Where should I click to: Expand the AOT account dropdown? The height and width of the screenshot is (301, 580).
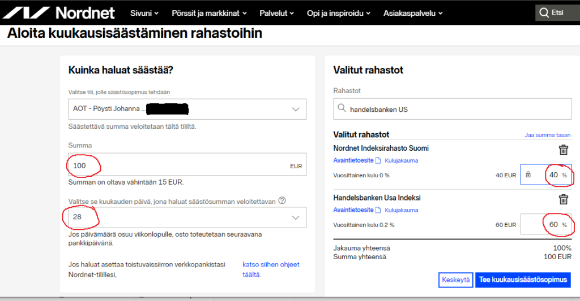187,109
